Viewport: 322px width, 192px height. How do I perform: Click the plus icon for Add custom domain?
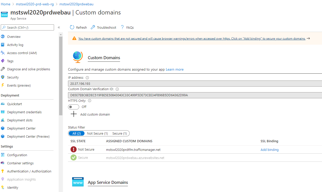click(74, 114)
